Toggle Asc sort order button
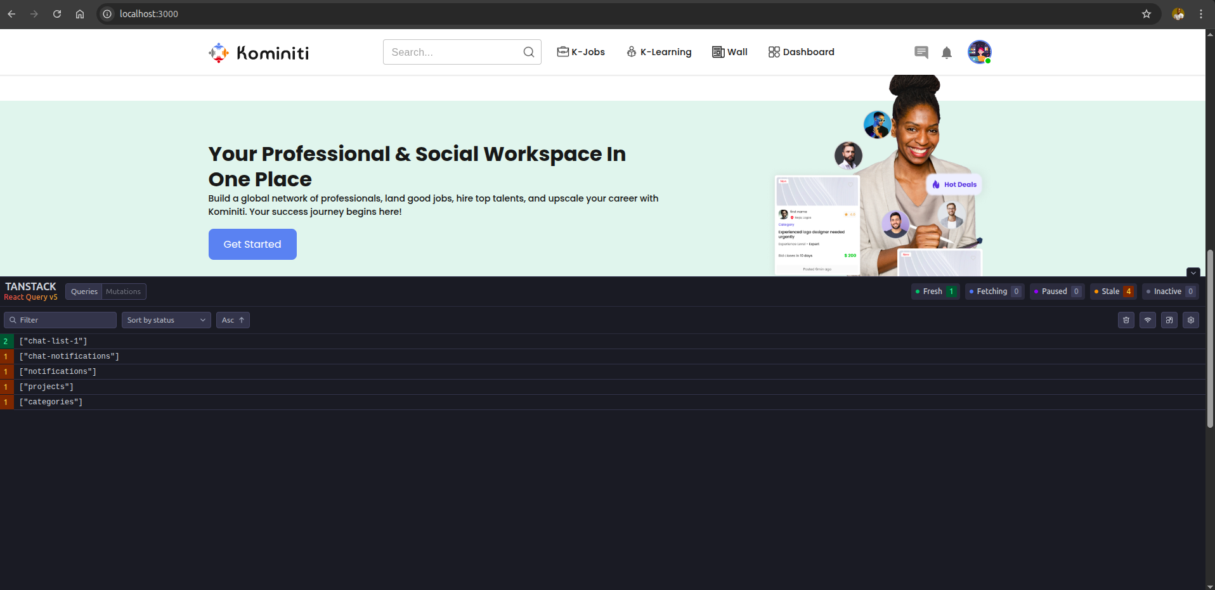 (x=233, y=320)
